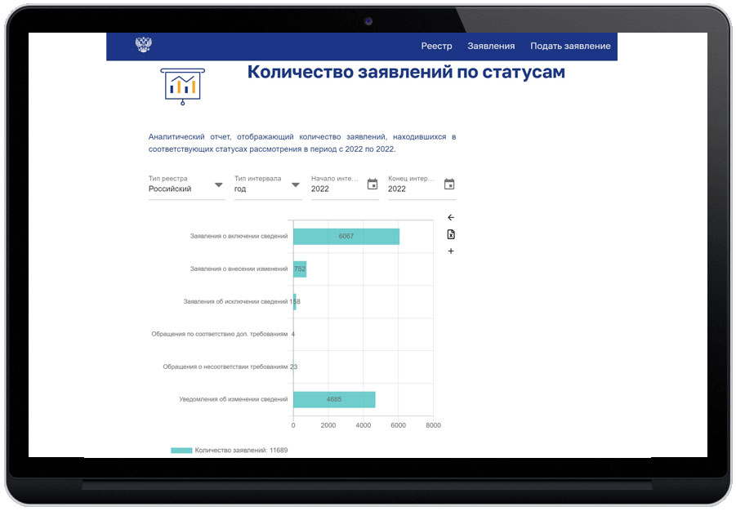Click the state emblem in the navigation bar
The image size is (736, 511).
click(145, 46)
